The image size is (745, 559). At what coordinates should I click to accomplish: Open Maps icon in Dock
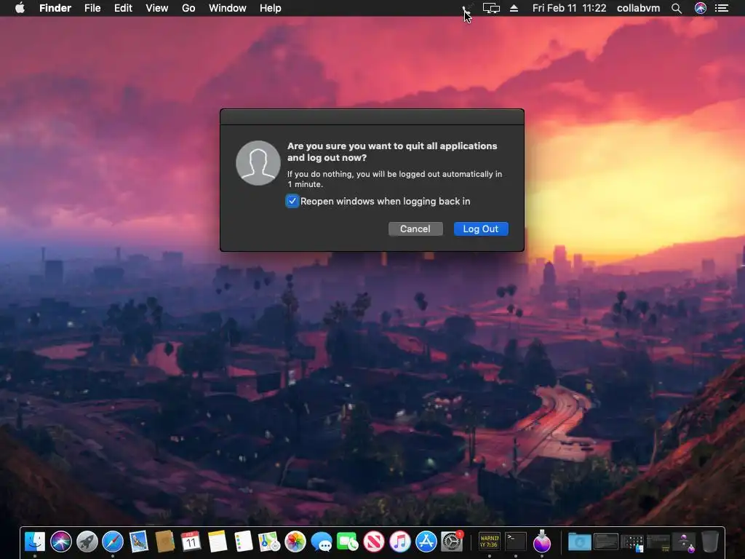[269, 542]
